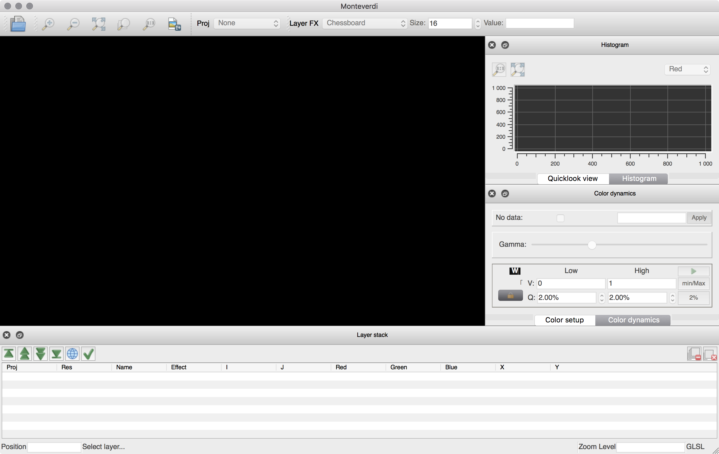Reset histogram zoom to 1:1
Screen dimensions: 719x454
(x=499, y=70)
